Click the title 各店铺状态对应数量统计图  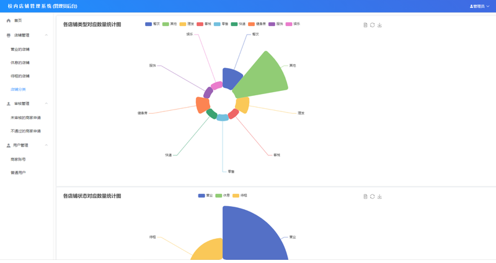(92, 196)
